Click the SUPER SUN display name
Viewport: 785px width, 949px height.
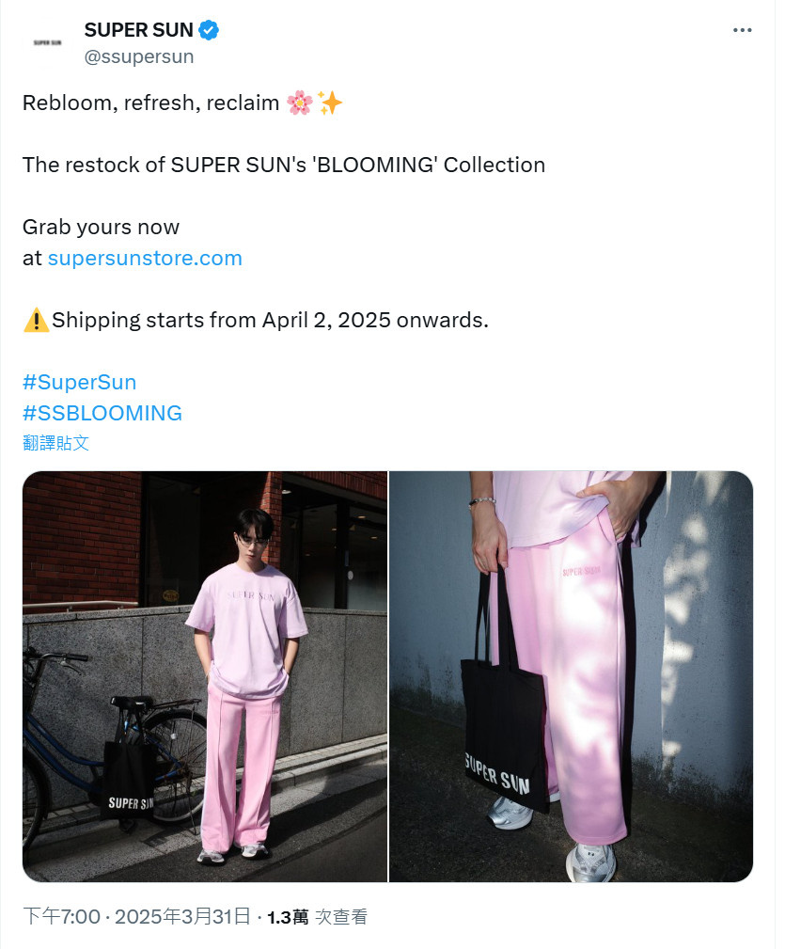[x=138, y=30]
